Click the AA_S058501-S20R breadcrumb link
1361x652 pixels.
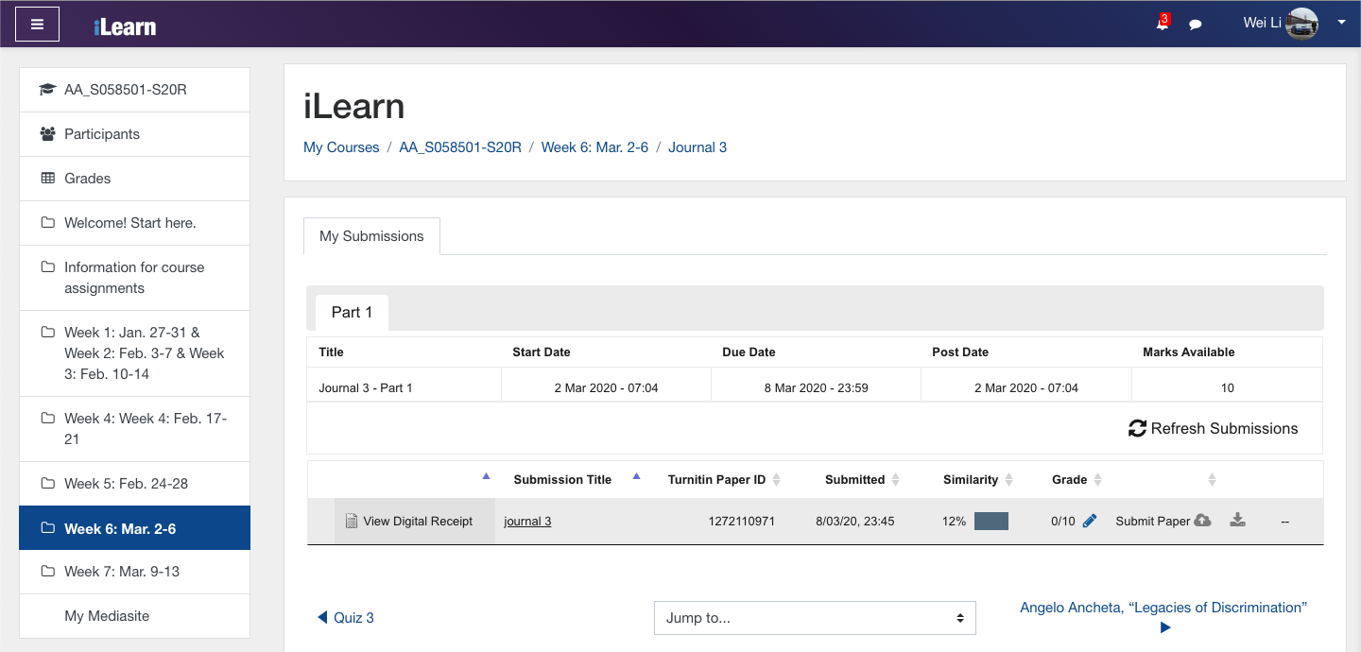pos(460,147)
